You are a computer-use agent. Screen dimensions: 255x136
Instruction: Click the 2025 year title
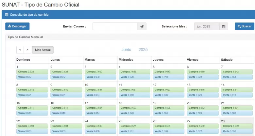coord(143,50)
